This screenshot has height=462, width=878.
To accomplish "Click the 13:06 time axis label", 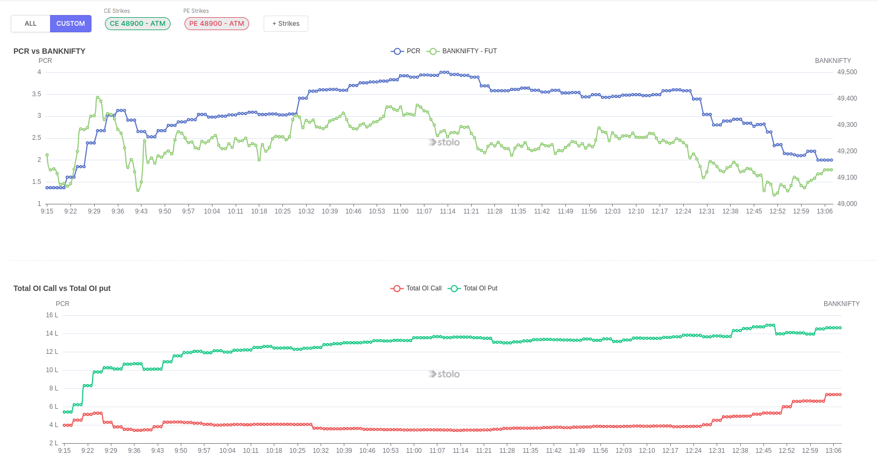I will pyautogui.click(x=825, y=211).
